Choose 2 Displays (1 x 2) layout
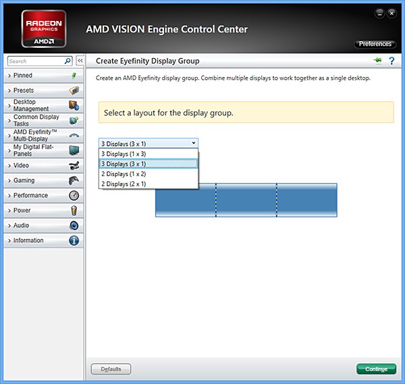 pyautogui.click(x=148, y=173)
